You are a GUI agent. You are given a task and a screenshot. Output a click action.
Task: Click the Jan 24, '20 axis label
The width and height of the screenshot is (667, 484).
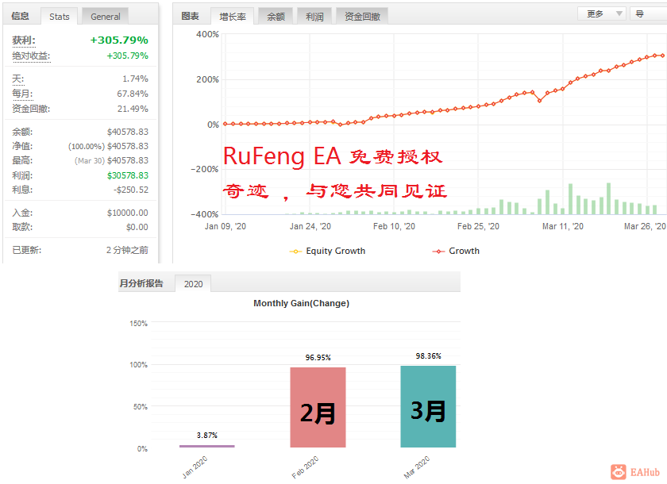[x=310, y=226]
